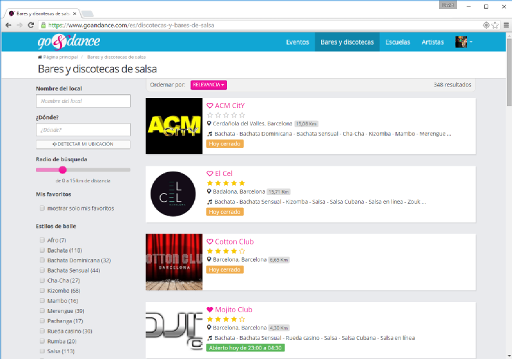Favorite ACM CitY with heart icon
Screen dimensions: 512x359
(x=210, y=106)
